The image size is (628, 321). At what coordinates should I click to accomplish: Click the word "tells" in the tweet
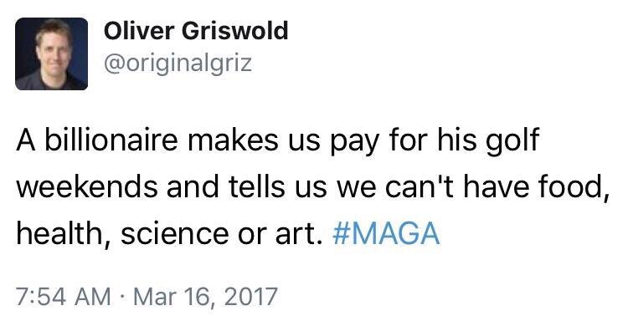pyautogui.click(x=257, y=186)
